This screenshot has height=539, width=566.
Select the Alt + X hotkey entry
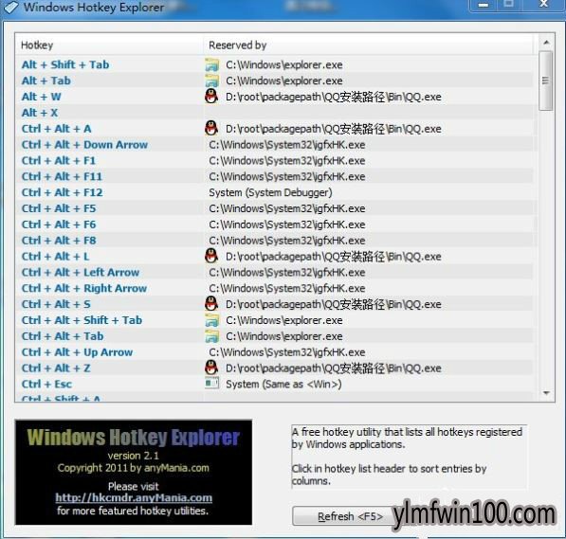40,113
